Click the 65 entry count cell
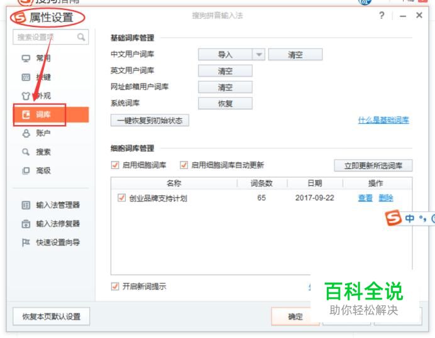The width and height of the screenshot is (435, 338). pyautogui.click(x=262, y=198)
